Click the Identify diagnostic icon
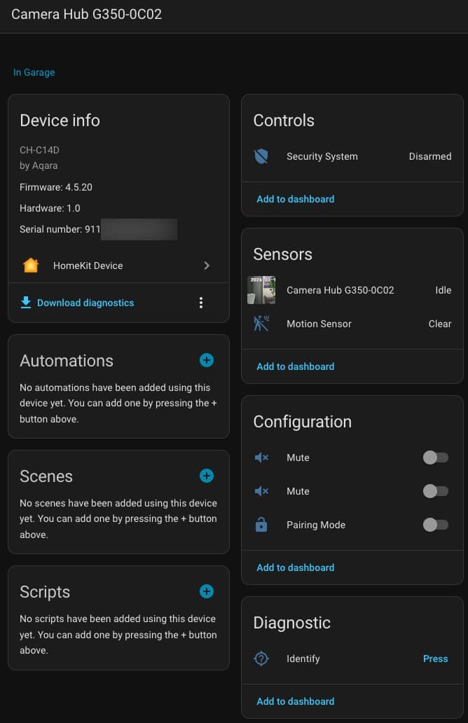The width and height of the screenshot is (468, 723). [261, 659]
